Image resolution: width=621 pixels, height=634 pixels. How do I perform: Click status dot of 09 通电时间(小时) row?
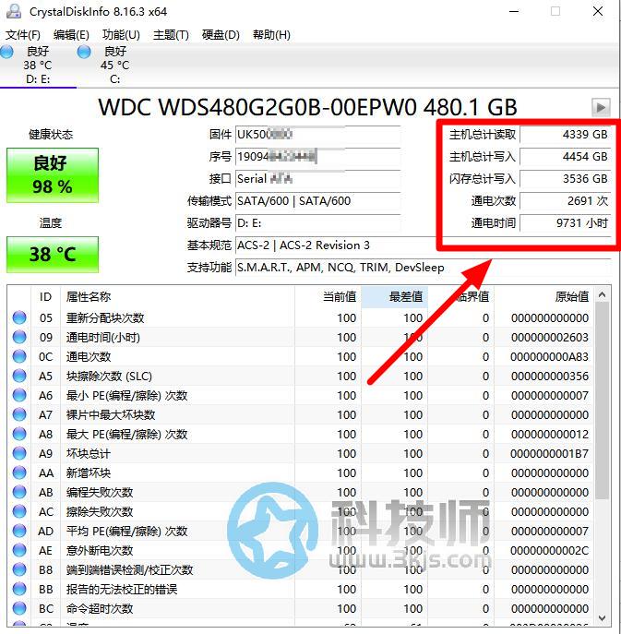tap(19, 337)
